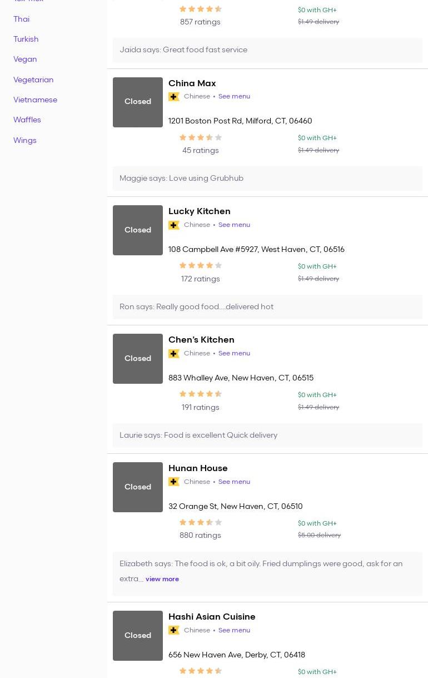This screenshot has width=428, height=678.
Task: Open the China Max restaurant page
Action: [192, 83]
